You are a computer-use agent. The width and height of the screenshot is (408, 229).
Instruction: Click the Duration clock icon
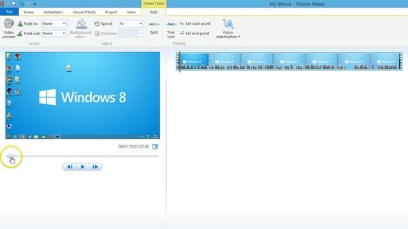97,34
